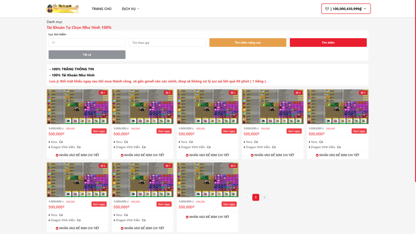Open the ID 7 account thumbnail

[142, 180]
